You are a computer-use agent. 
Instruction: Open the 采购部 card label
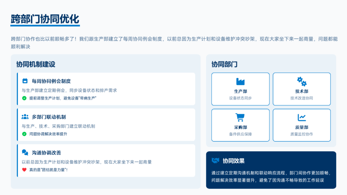point(240,127)
